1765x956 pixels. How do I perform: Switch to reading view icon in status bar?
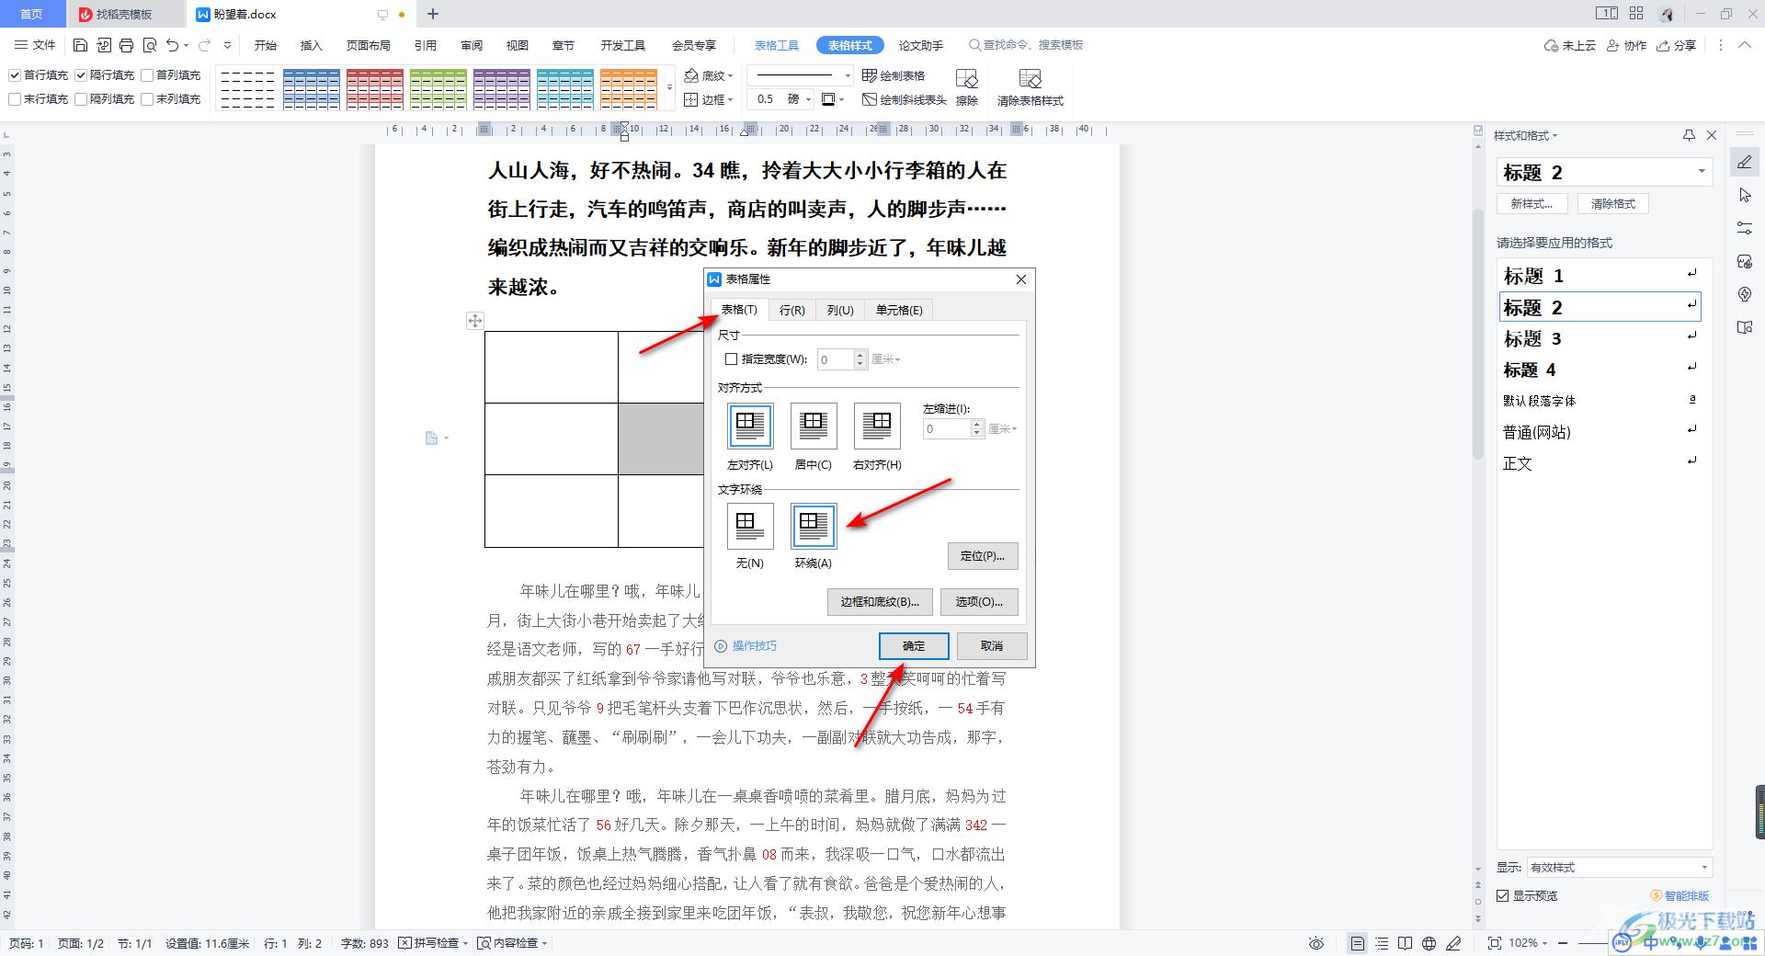pos(1405,943)
